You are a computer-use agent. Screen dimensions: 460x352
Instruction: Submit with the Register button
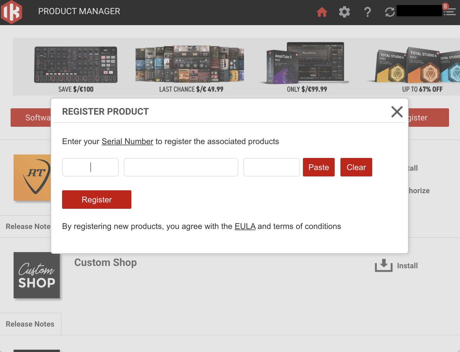96,200
